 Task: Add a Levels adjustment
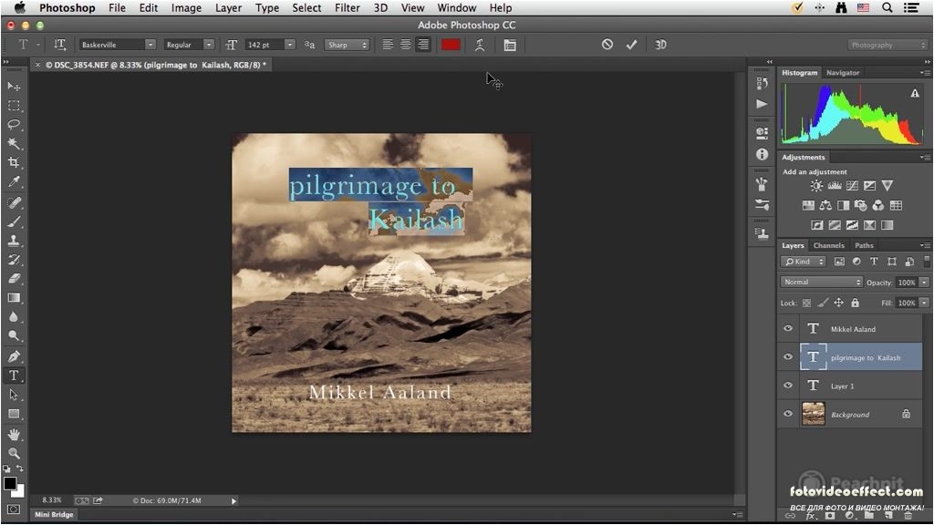[x=835, y=186]
